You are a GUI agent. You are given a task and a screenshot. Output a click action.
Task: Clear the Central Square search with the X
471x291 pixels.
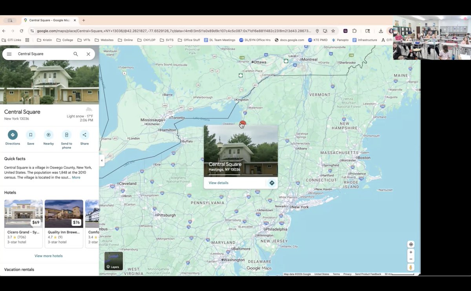[x=88, y=54]
